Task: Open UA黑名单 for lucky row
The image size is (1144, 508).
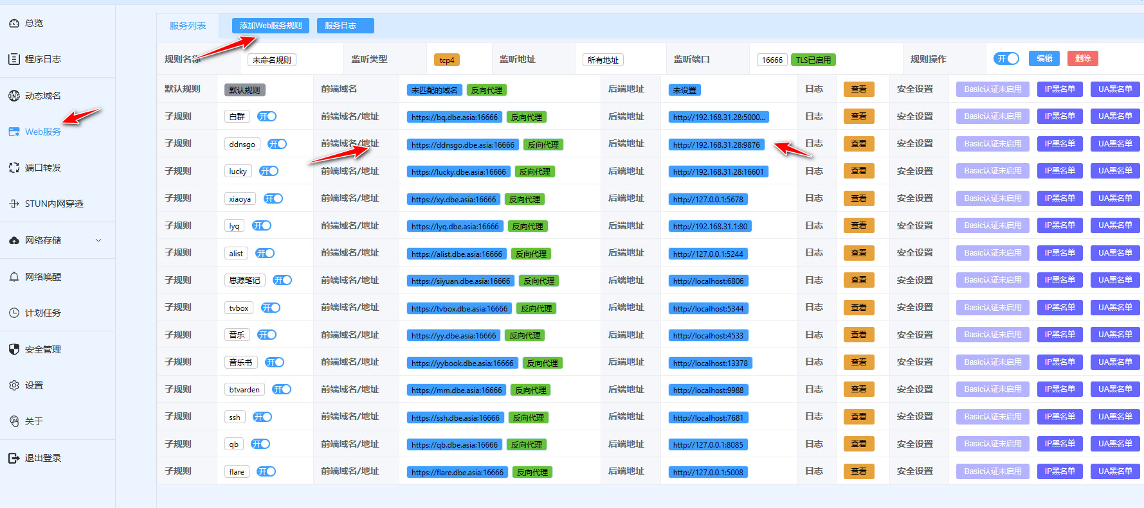Action: tap(1115, 171)
